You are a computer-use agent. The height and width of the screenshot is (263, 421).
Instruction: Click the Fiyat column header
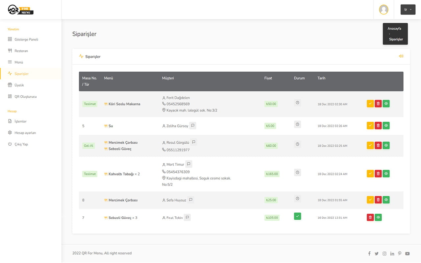[x=268, y=78]
